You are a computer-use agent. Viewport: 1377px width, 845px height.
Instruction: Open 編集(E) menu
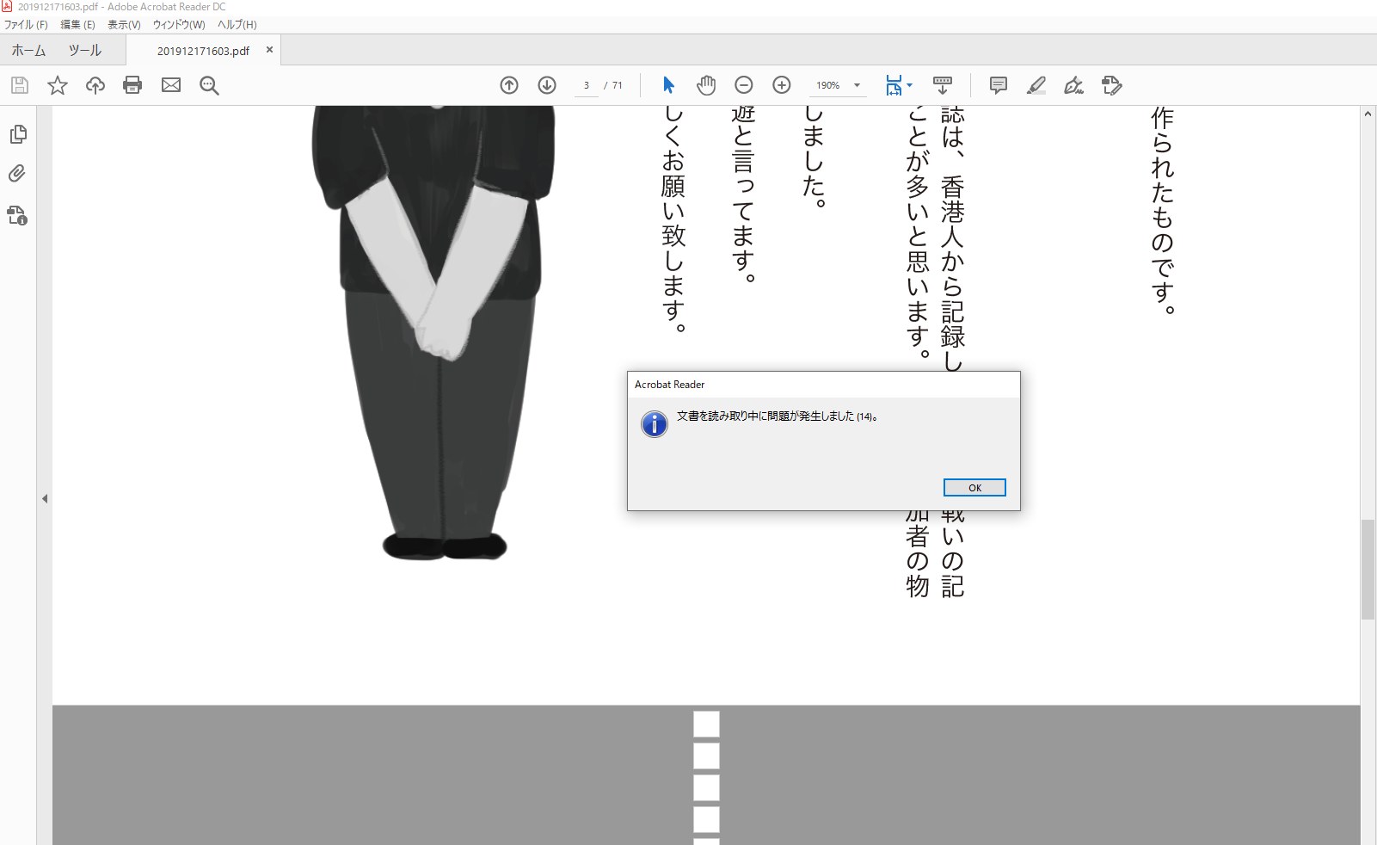click(77, 24)
